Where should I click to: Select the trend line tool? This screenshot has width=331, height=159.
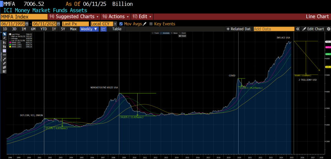pyautogui.click(x=5, y=59)
